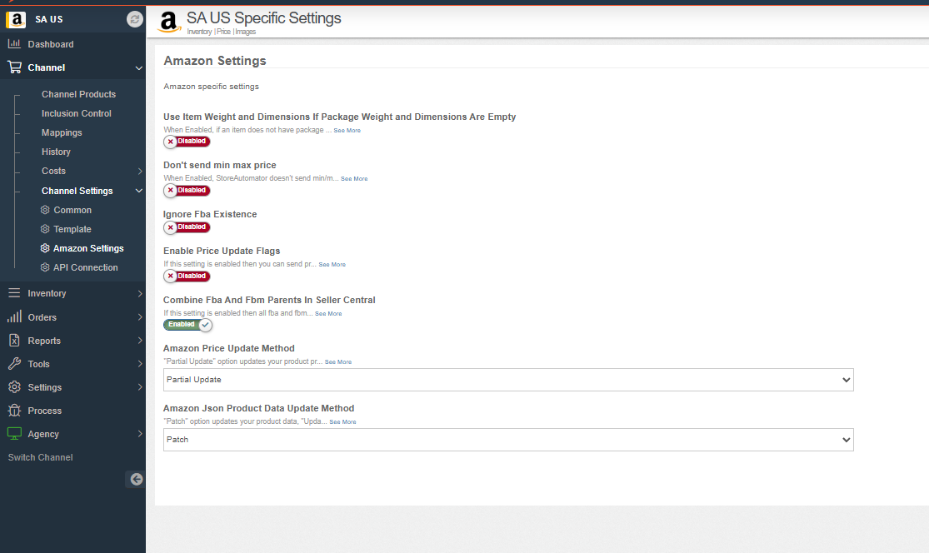Viewport: 929px width, 553px height.
Task: Open Channel Products in the sidebar
Action: click(x=78, y=94)
